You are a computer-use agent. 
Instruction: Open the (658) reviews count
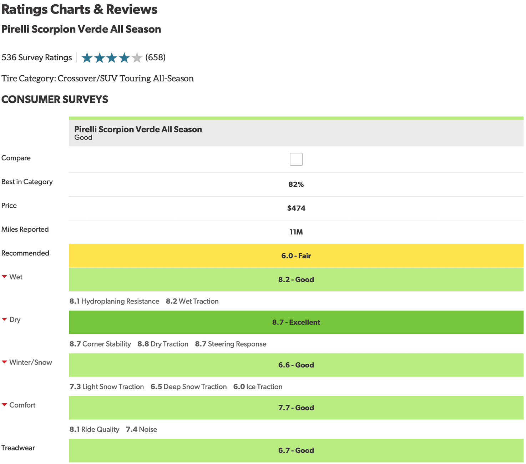pos(155,57)
